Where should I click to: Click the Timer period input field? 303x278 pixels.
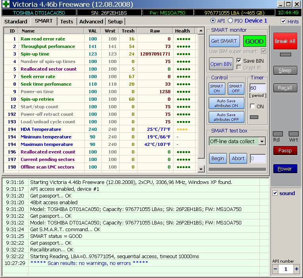pos(258,88)
